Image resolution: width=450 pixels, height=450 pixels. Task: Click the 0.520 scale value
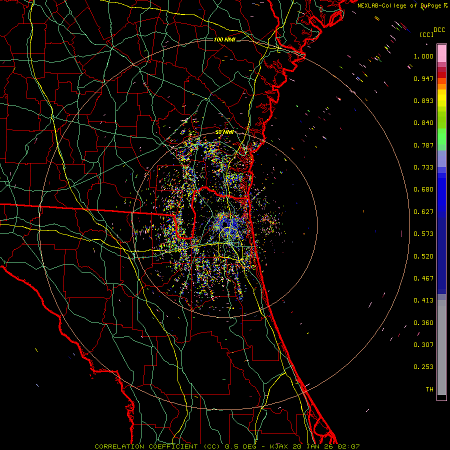423,256
